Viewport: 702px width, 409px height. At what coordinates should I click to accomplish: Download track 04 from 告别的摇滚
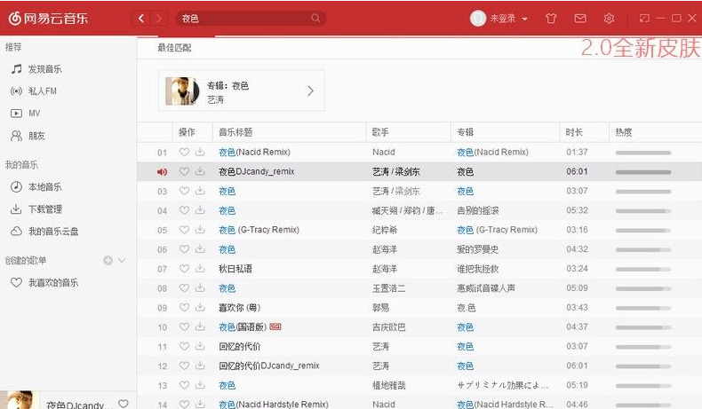tap(200, 210)
